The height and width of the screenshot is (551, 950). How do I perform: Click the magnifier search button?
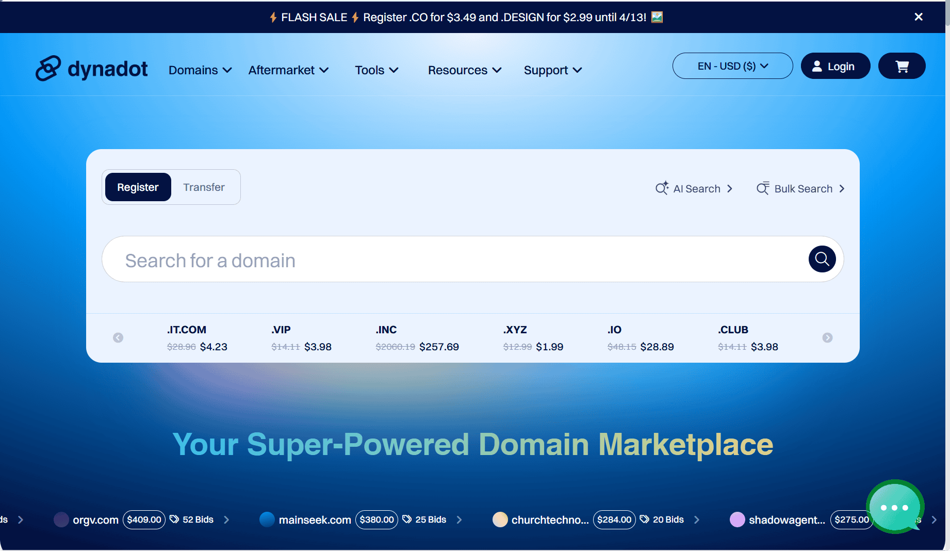point(822,259)
